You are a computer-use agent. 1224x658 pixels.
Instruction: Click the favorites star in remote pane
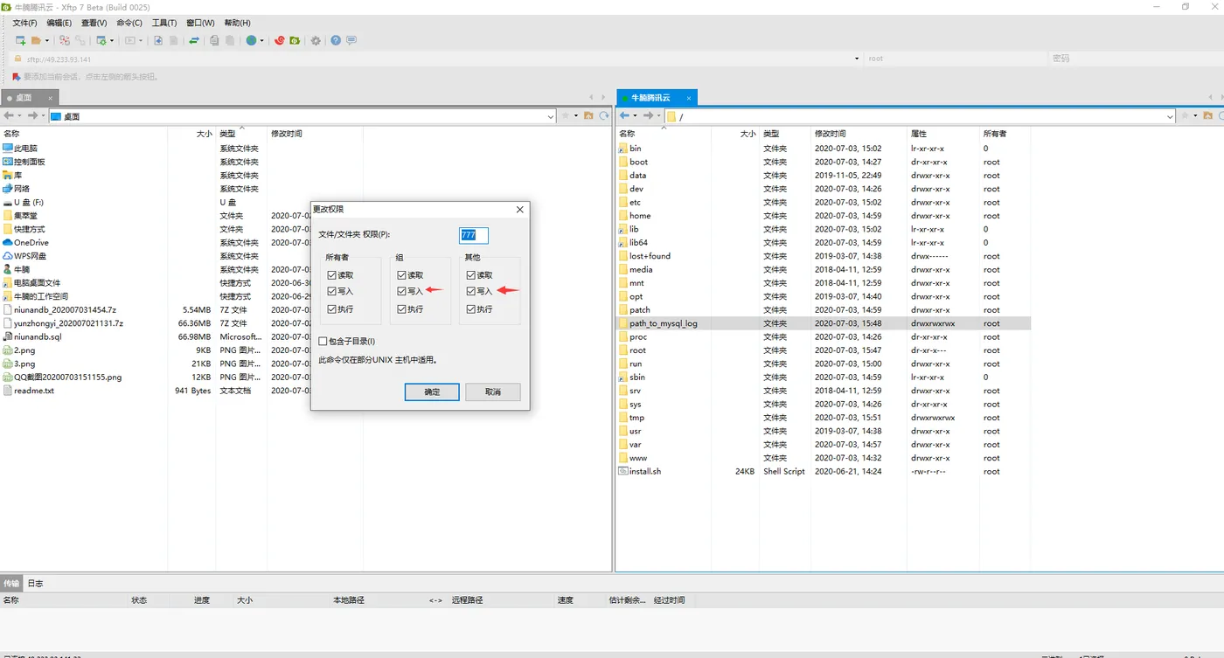(1186, 115)
